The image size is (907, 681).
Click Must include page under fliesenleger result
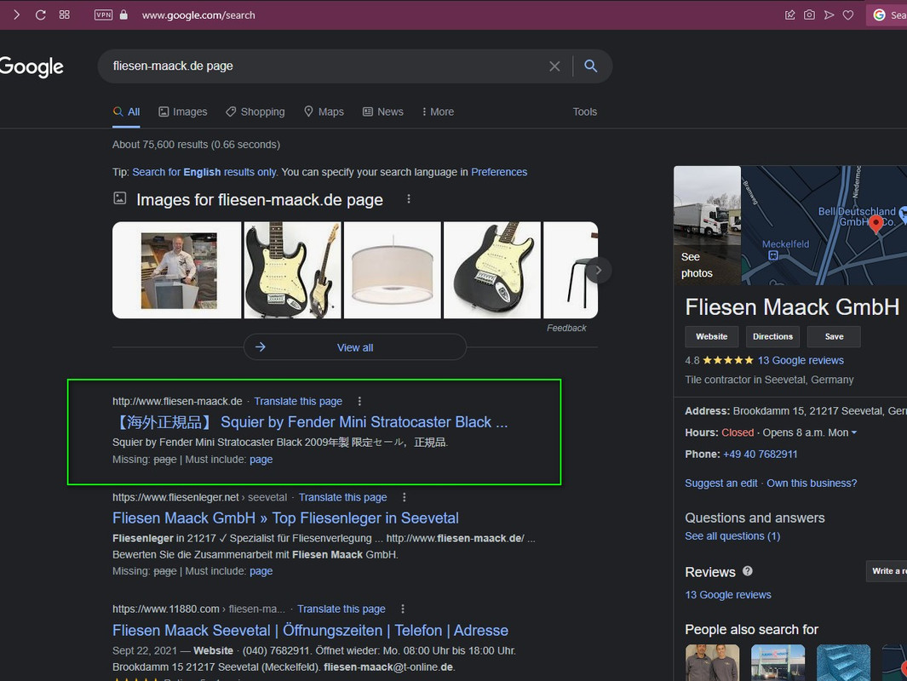click(261, 571)
